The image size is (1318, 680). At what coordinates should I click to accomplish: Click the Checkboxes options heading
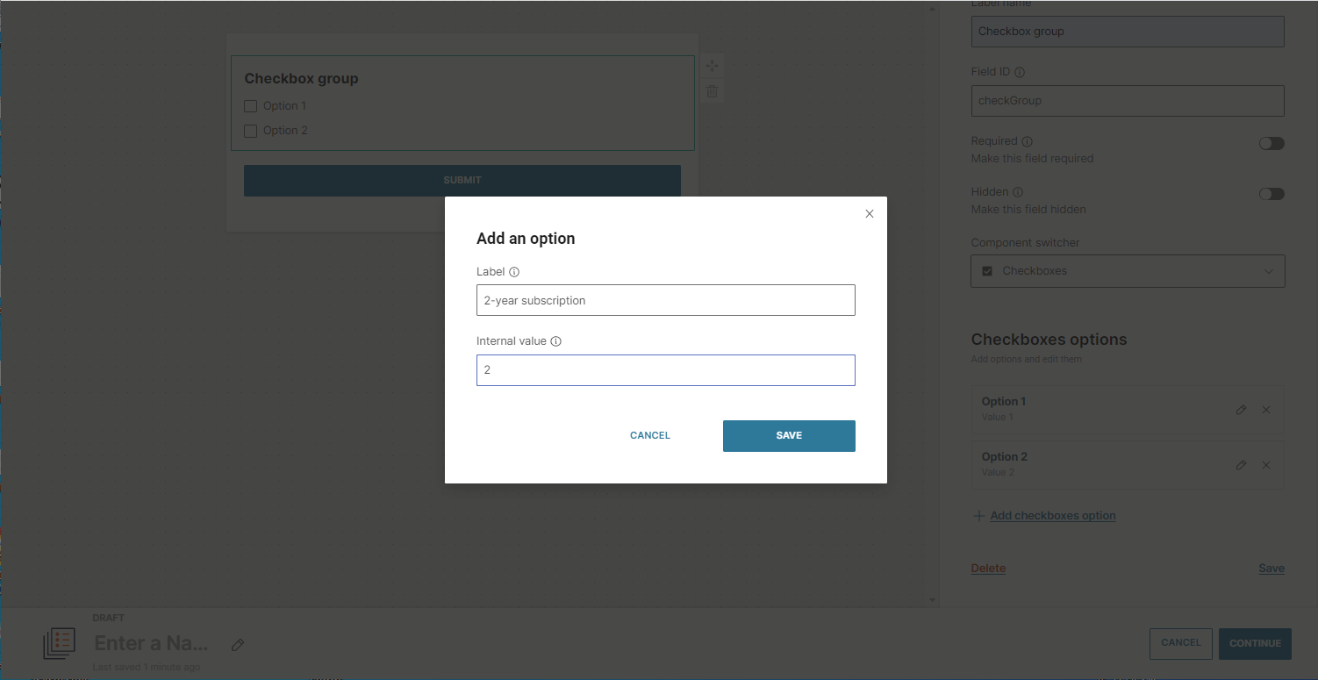click(x=1049, y=340)
